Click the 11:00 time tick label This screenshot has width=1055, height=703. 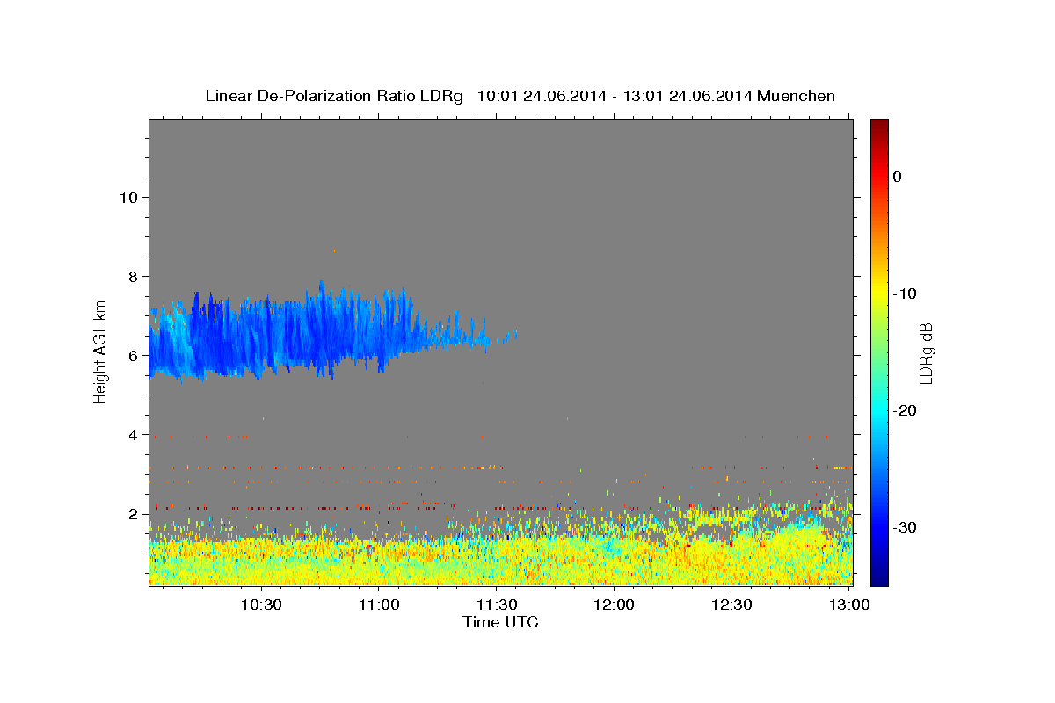pyautogui.click(x=379, y=605)
